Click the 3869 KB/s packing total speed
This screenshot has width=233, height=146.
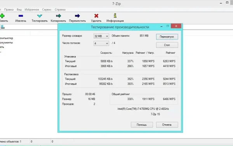(x=106, y=66)
